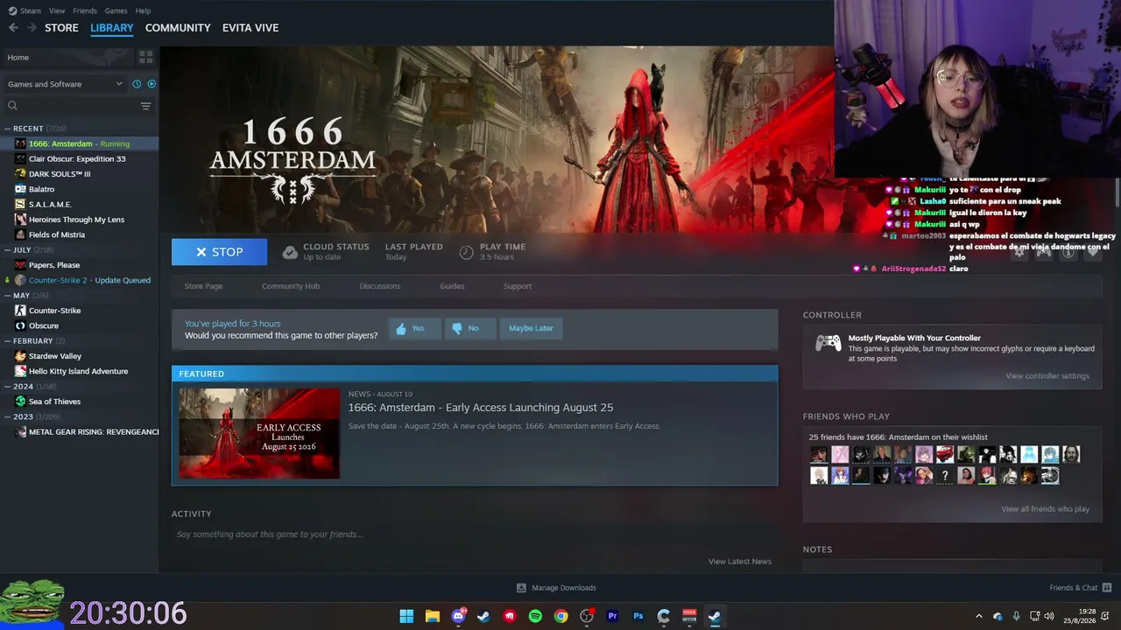Open Manage Downloads in bottom bar
The image size is (1121, 630).
point(556,588)
